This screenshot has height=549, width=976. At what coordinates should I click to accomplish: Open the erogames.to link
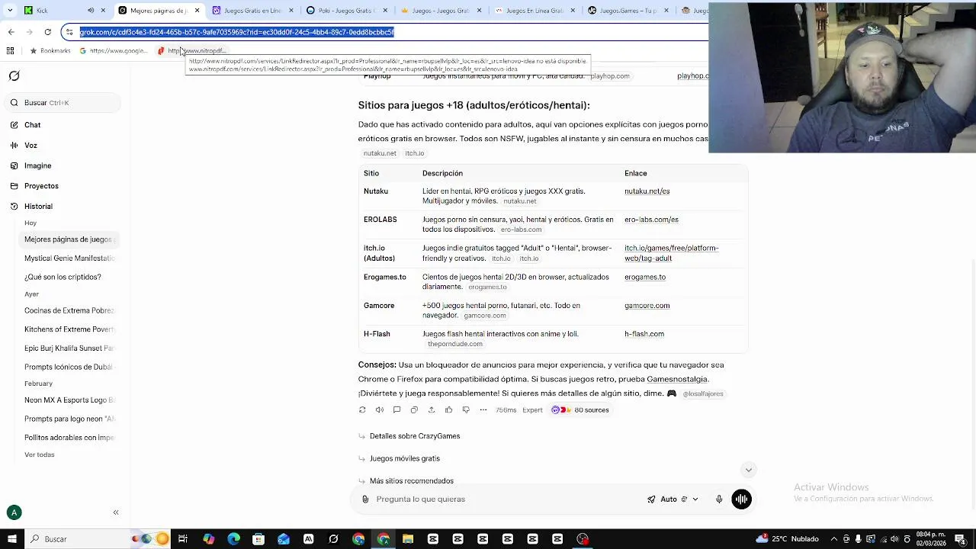tap(645, 278)
